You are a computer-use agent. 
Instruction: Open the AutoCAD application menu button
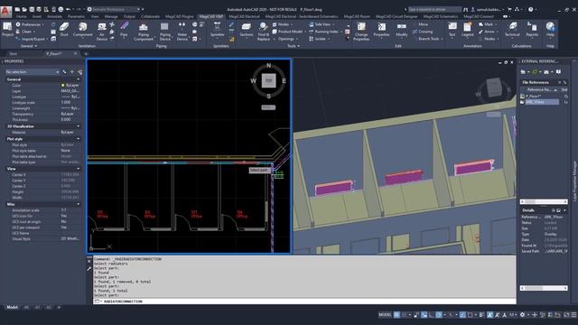tap(5, 11)
